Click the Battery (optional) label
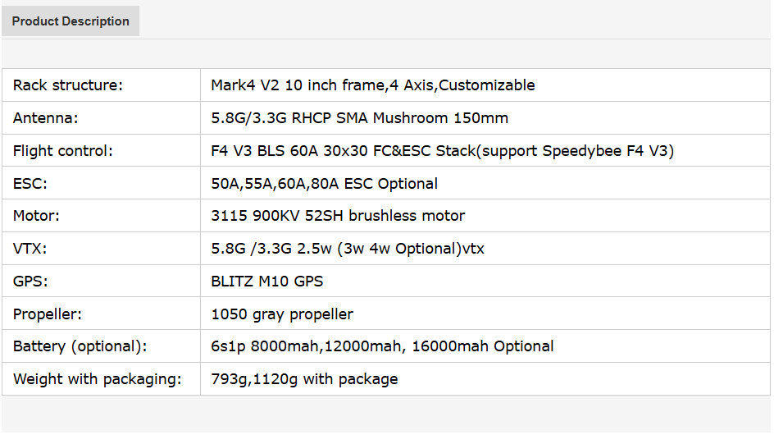Viewport: 774px width, 435px height. click(x=80, y=346)
